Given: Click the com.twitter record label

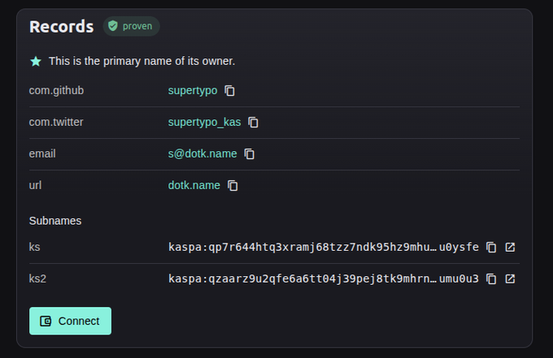Looking at the screenshot, I should [x=56, y=122].
